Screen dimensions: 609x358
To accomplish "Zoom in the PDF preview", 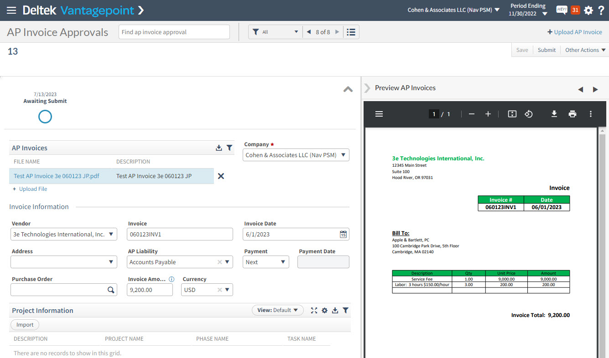I will (x=488, y=114).
